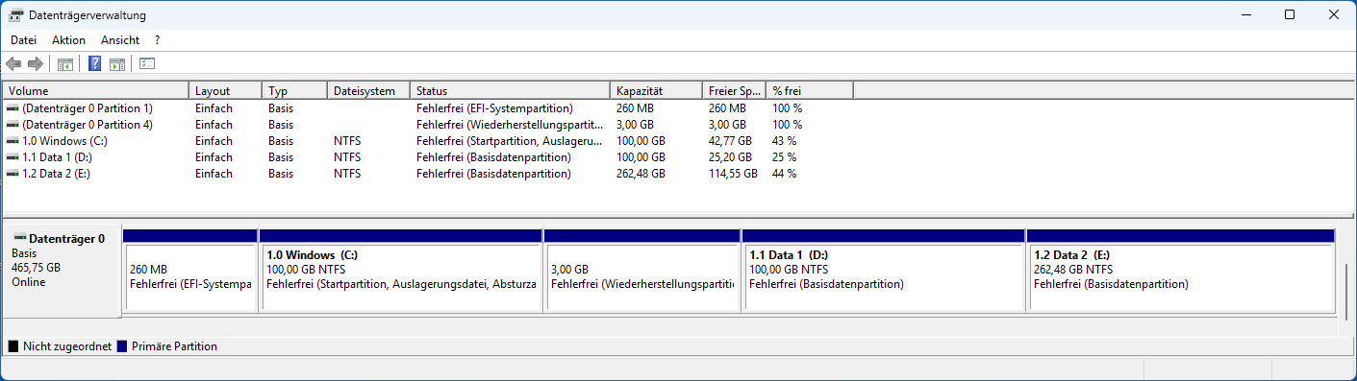Click Fehlerfrei (EFI-Systempartition) status cell
The width and height of the screenshot is (1357, 381).
click(x=494, y=108)
